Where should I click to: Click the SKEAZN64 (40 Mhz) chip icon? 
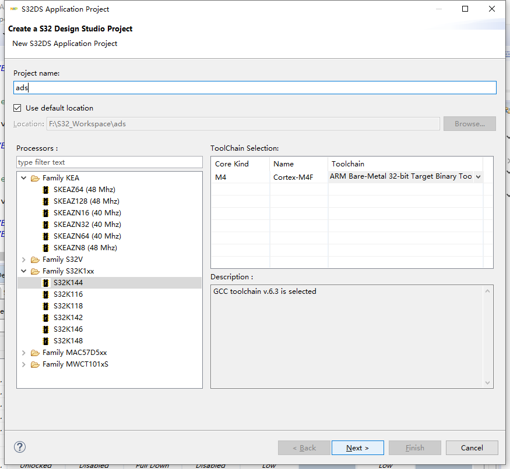tap(46, 236)
